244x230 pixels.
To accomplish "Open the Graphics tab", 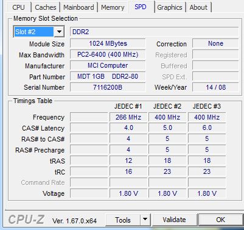I will [x=170, y=7].
